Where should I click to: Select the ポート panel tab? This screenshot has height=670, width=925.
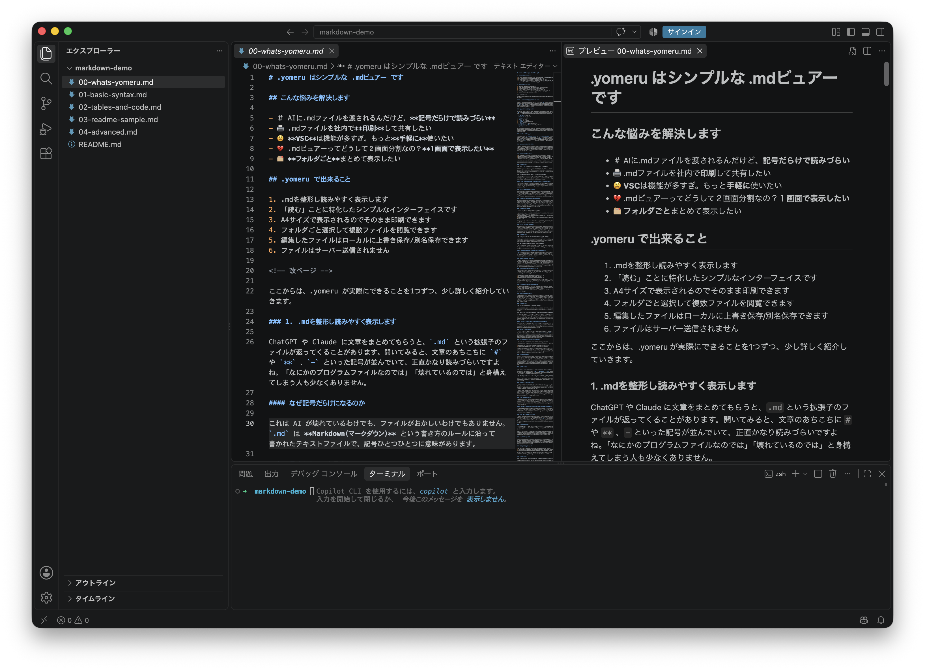click(x=427, y=474)
